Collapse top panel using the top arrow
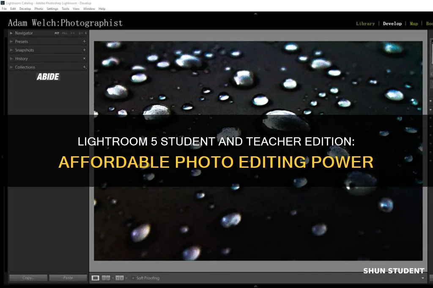The width and height of the screenshot is (433, 288). [255, 13]
